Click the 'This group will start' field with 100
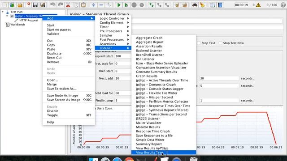This screenshot has height=161, width=287. [123, 56]
